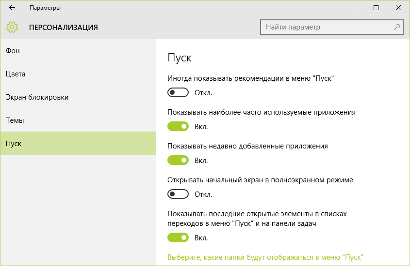Select Цвета in the left navigation
Screen dimensions: 410x266
pyautogui.click(x=16, y=74)
